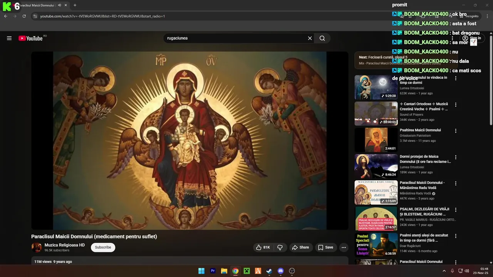Click the youtube.com address bar URL
The image size is (493, 277).
(x=102, y=16)
